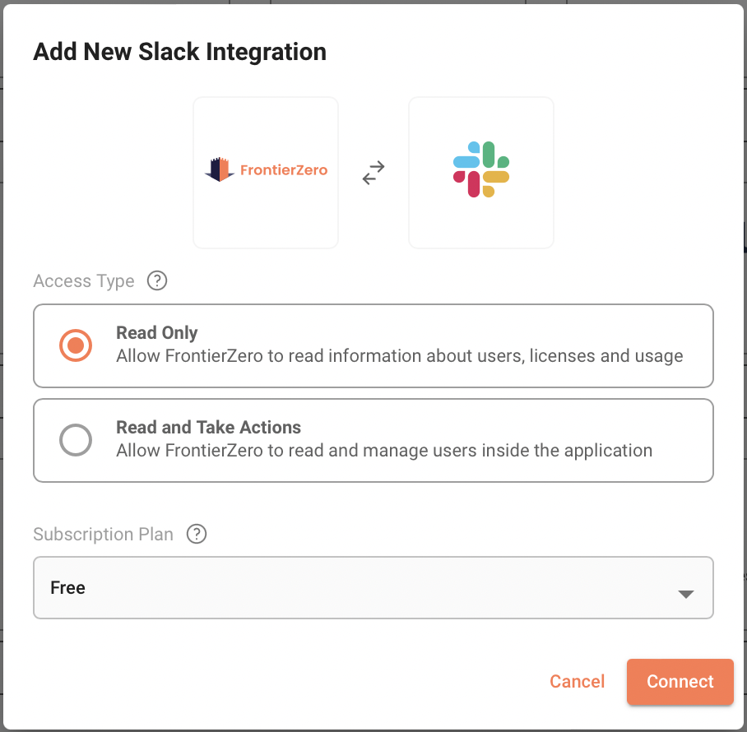Viewport: 747px width, 732px height.
Task: Click the FrontierZero castle shield emblem
Action: pyautogui.click(x=219, y=169)
